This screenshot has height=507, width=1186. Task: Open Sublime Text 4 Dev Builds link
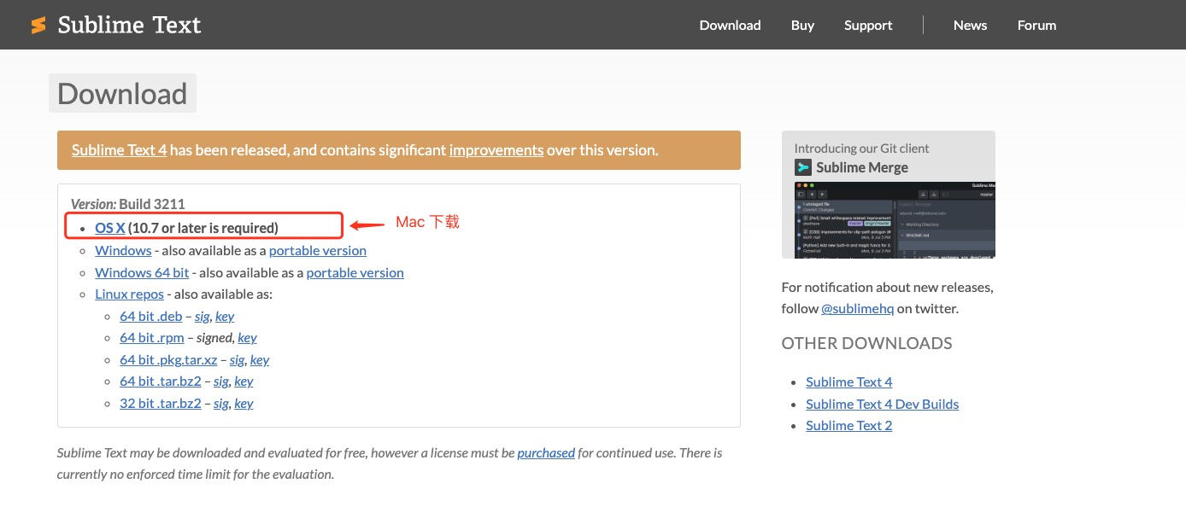click(882, 404)
